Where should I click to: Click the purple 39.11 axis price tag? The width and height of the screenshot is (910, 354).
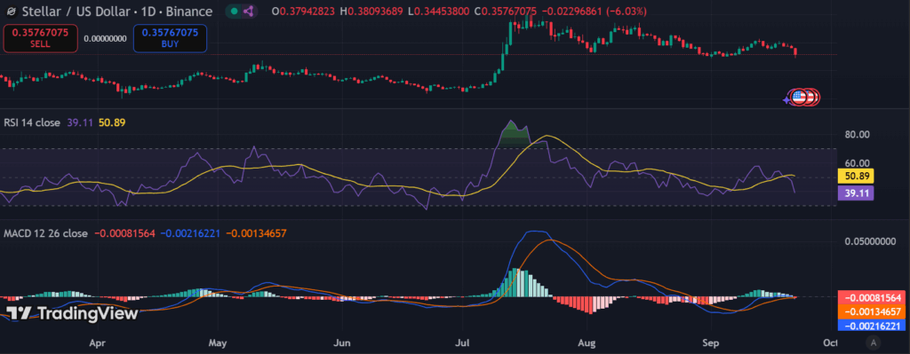point(857,193)
